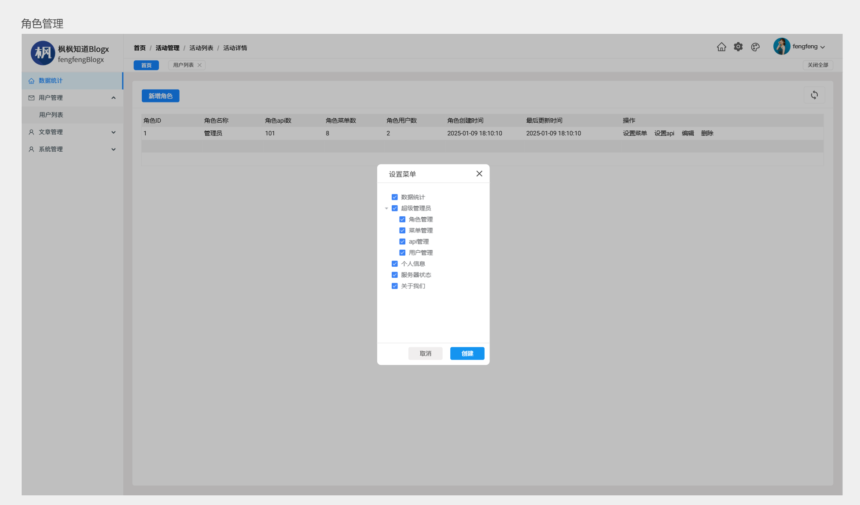The image size is (860, 505).
Task: Click the 创建 button in dialog
Action: click(467, 353)
